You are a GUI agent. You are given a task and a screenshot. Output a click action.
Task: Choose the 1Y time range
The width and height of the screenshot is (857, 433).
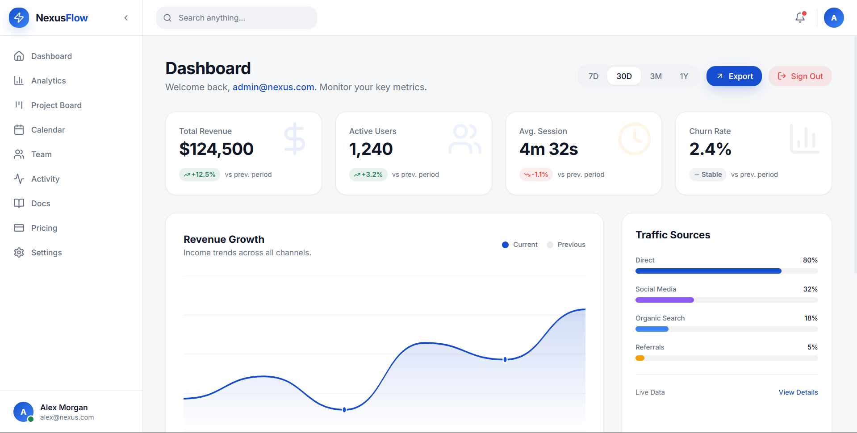coord(684,76)
